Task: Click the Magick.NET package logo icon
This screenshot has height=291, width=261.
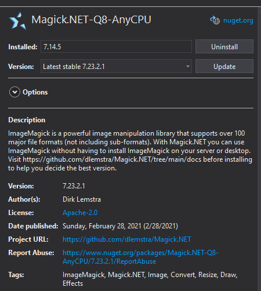Action: (x=17, y=21)
